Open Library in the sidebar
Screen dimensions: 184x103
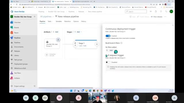(x=16, y=56)
